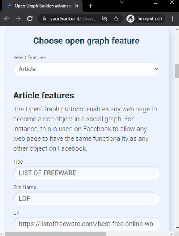Bookmark this page with star icon
This screenshot has width=179, height=236.
(x=116, y=19)
